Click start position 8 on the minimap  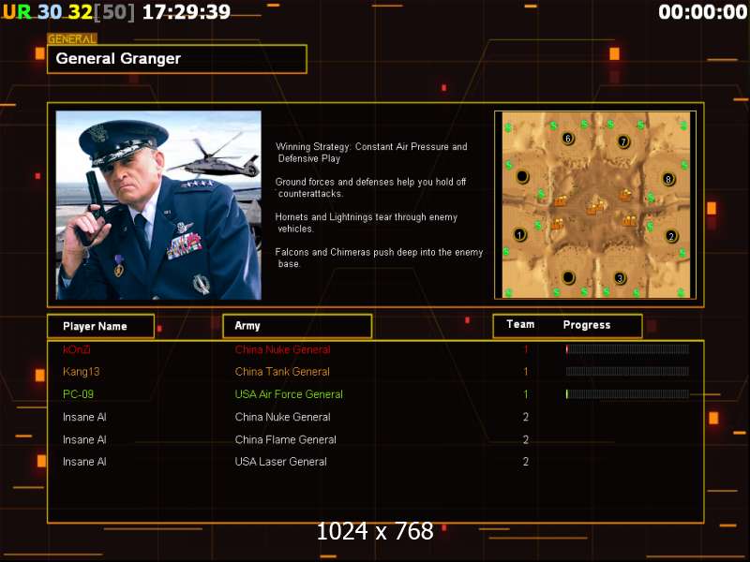click(x=668, y=179)
